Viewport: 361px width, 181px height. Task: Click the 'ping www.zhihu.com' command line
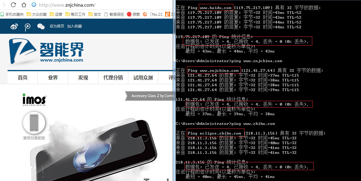tap(225, 123)
